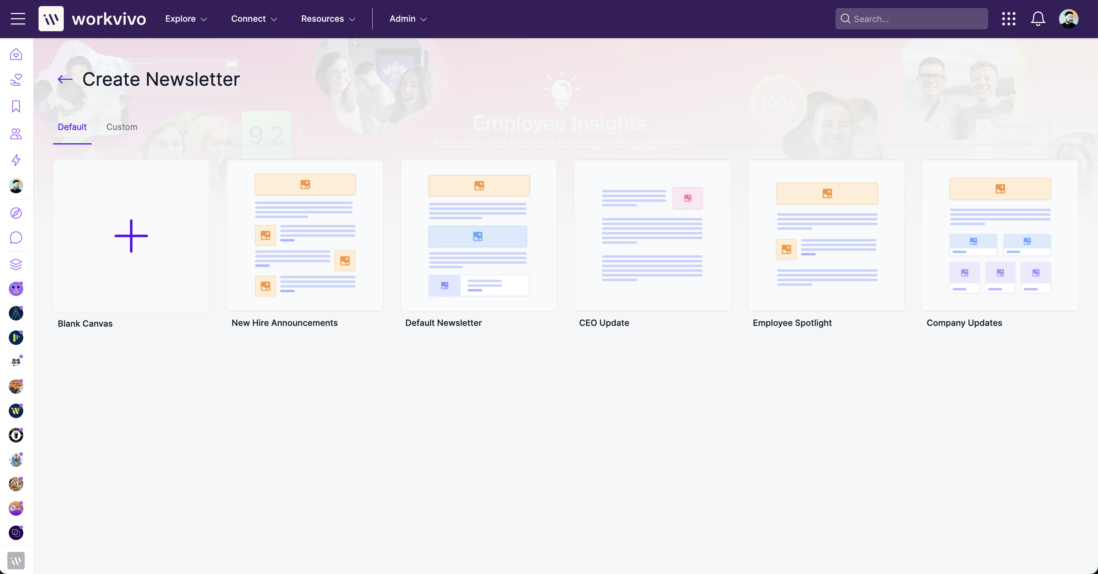
Task: Choose the Employee Spotlight template thumbnail
Action: click(826, 236)
